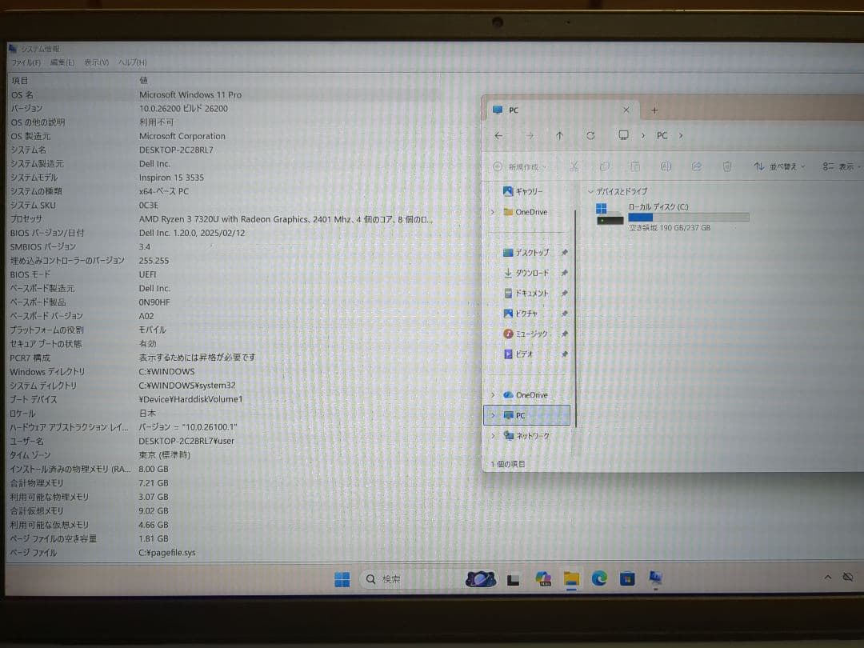Click pin icon next to ダウンロード

pyautogui.click(x=564, y=273)
